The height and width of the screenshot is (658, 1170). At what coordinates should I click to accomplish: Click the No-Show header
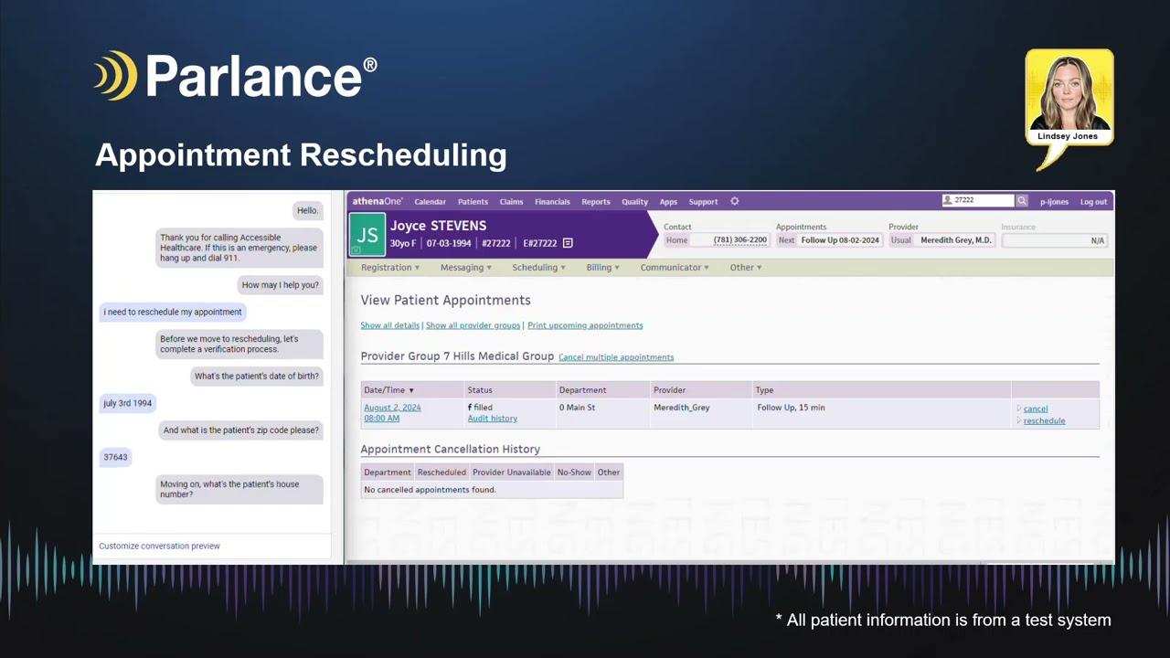[x=574, y=472]
